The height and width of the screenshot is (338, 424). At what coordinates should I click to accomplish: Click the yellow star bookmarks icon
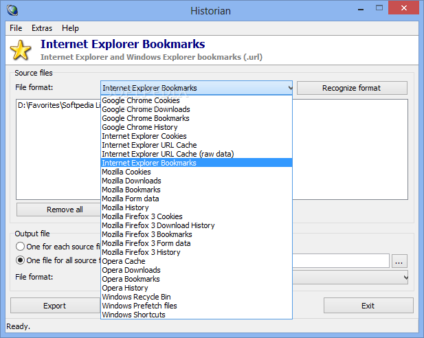pyautogui.click(x=21, y=50)
